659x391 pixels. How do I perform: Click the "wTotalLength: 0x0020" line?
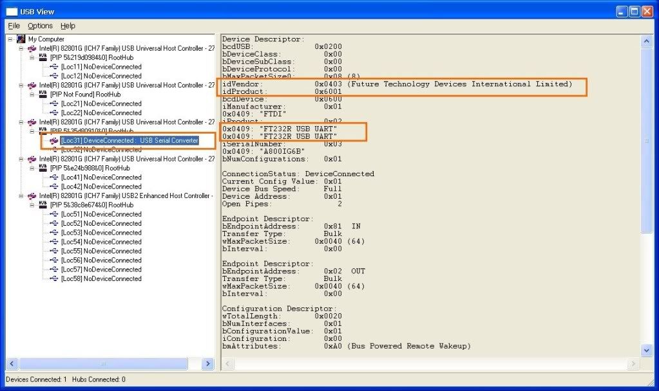click(x=282, y=316)
